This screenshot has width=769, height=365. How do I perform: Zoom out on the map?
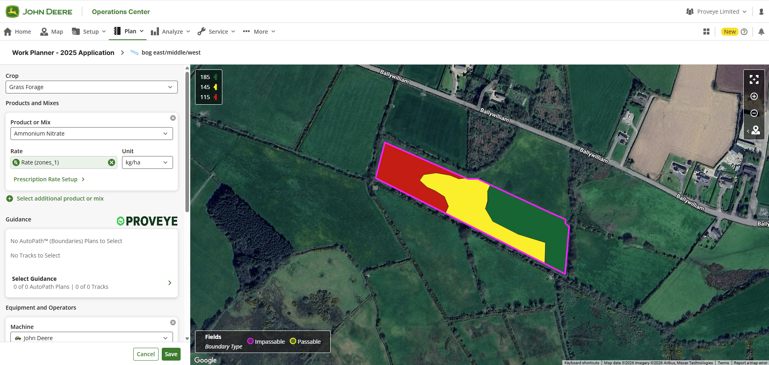coord(754,113)
